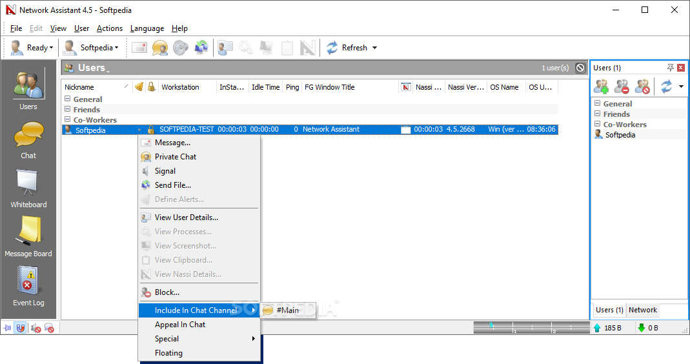Sort by the Workstation column header
Viewport: 690px width, 364px height.
point(187,87)
